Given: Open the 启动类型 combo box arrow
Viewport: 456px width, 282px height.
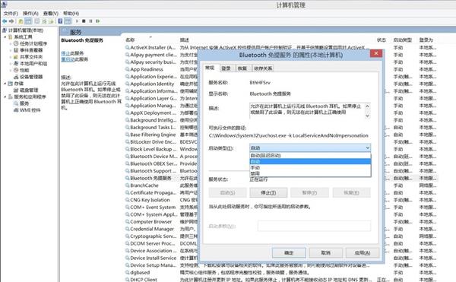Looking at the screenshot, I should tap(368, 148).
